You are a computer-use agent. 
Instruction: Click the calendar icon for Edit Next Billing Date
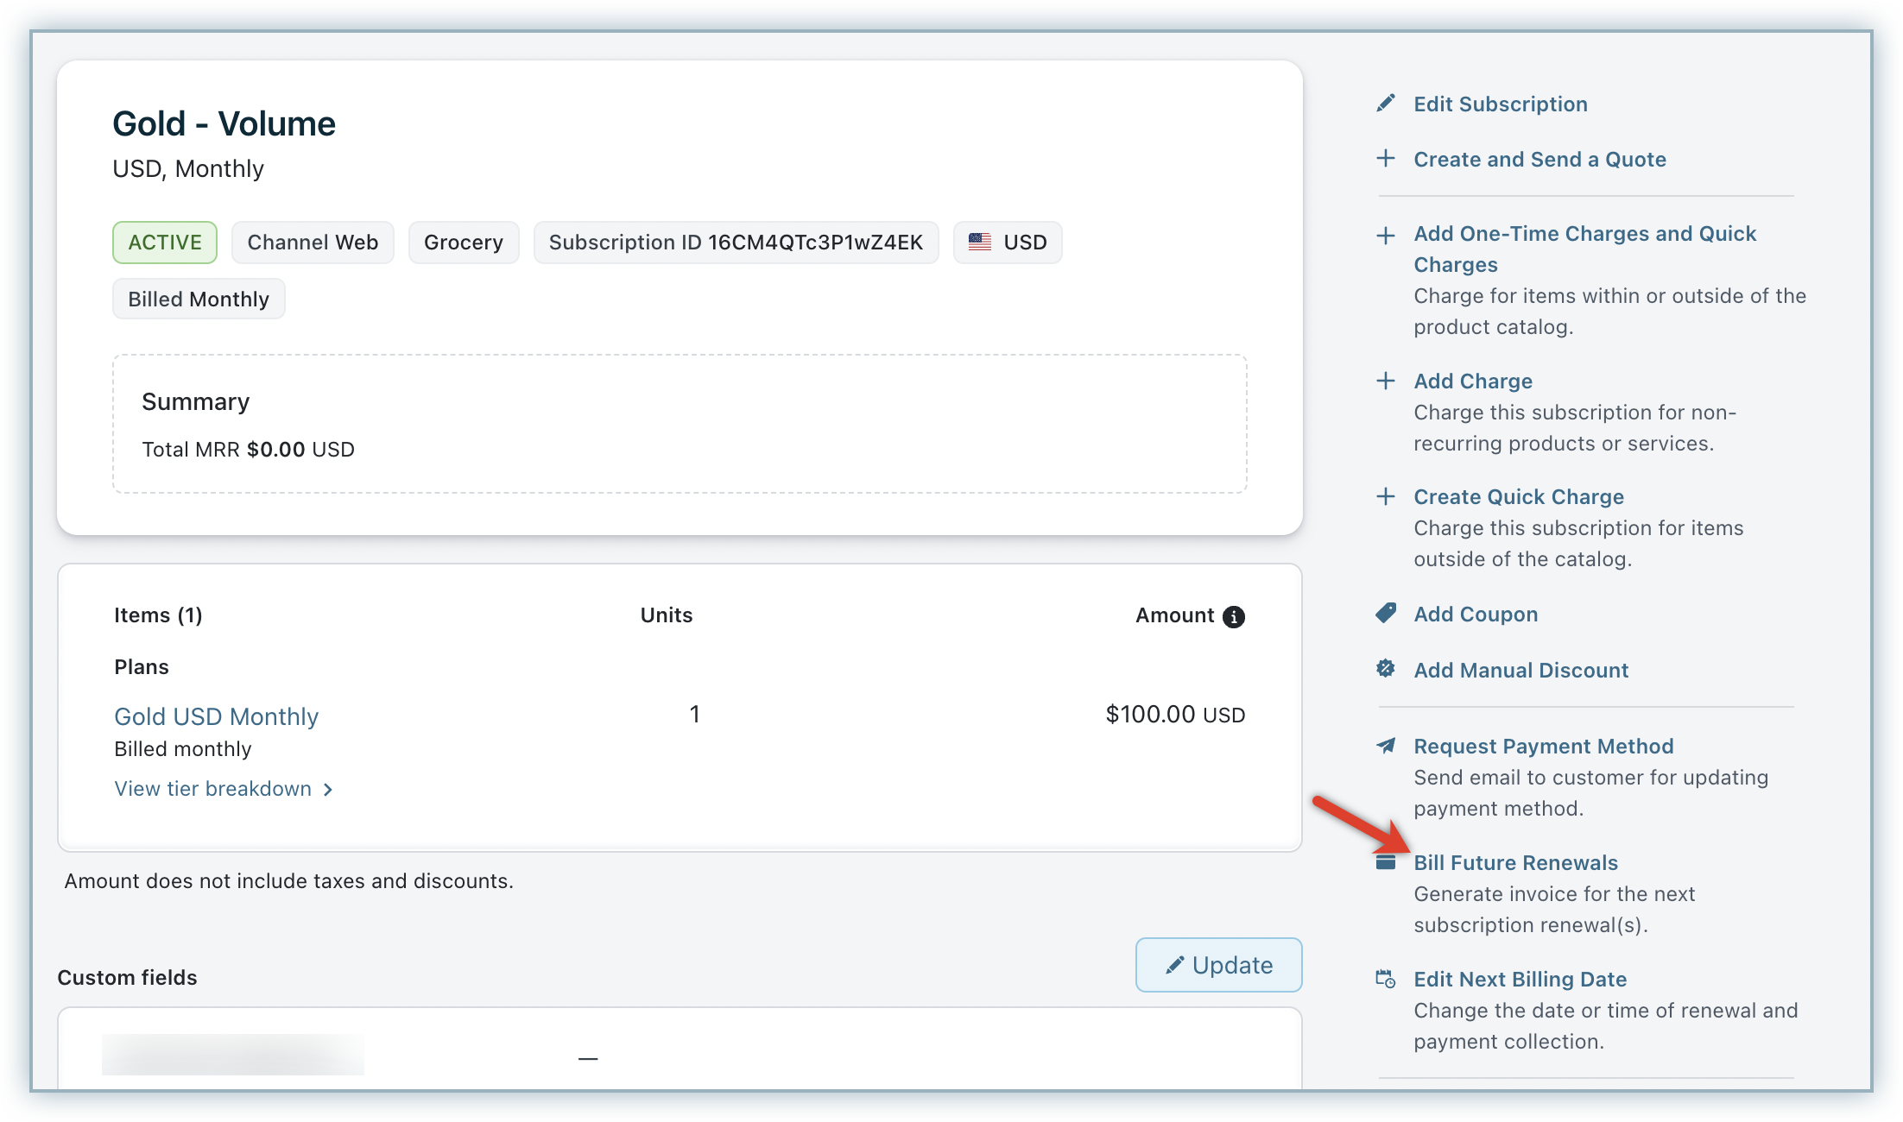(x=1385, y=979)
